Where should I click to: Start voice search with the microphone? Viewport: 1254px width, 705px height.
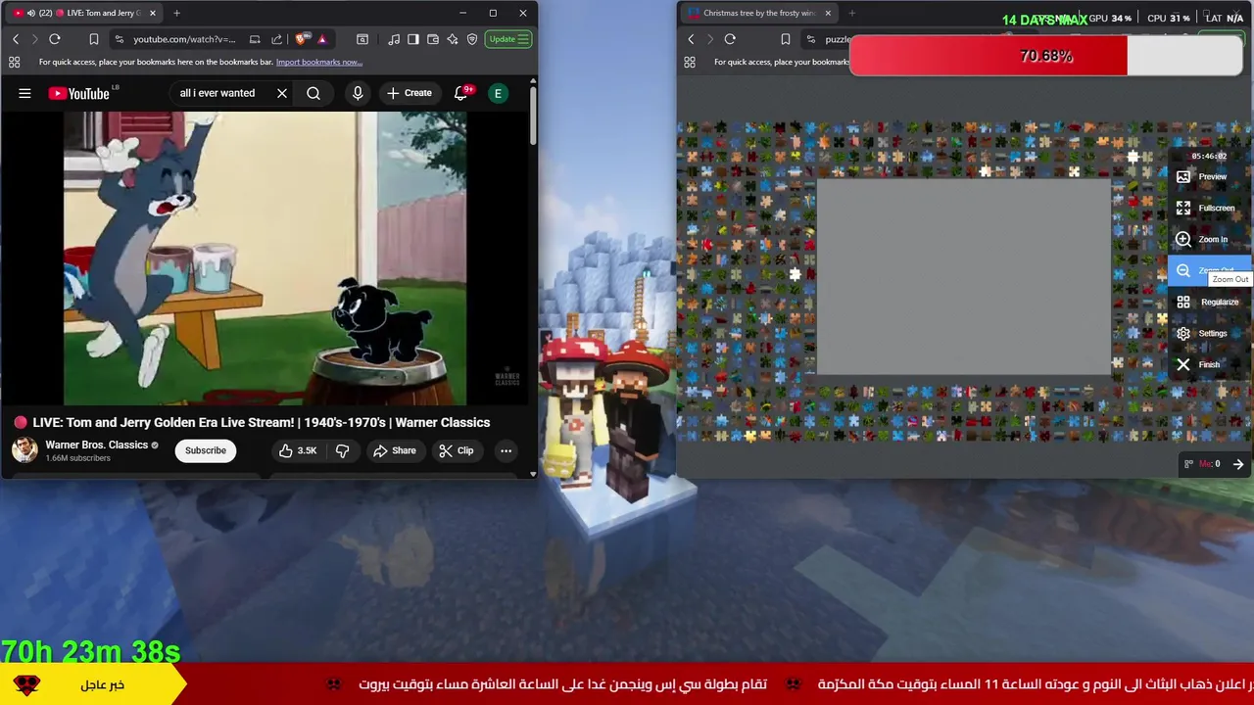[358, 93]
